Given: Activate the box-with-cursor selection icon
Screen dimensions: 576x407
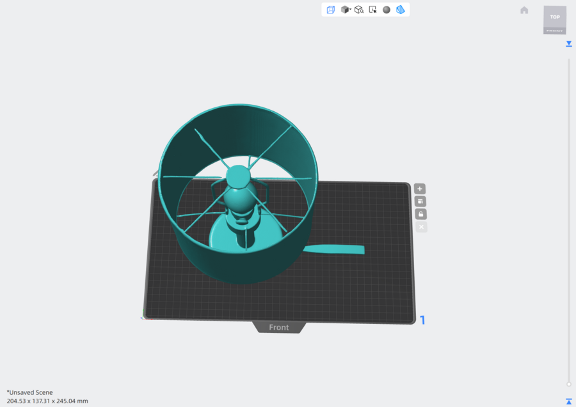Looking at the screenshot, I should click(372, 10).
